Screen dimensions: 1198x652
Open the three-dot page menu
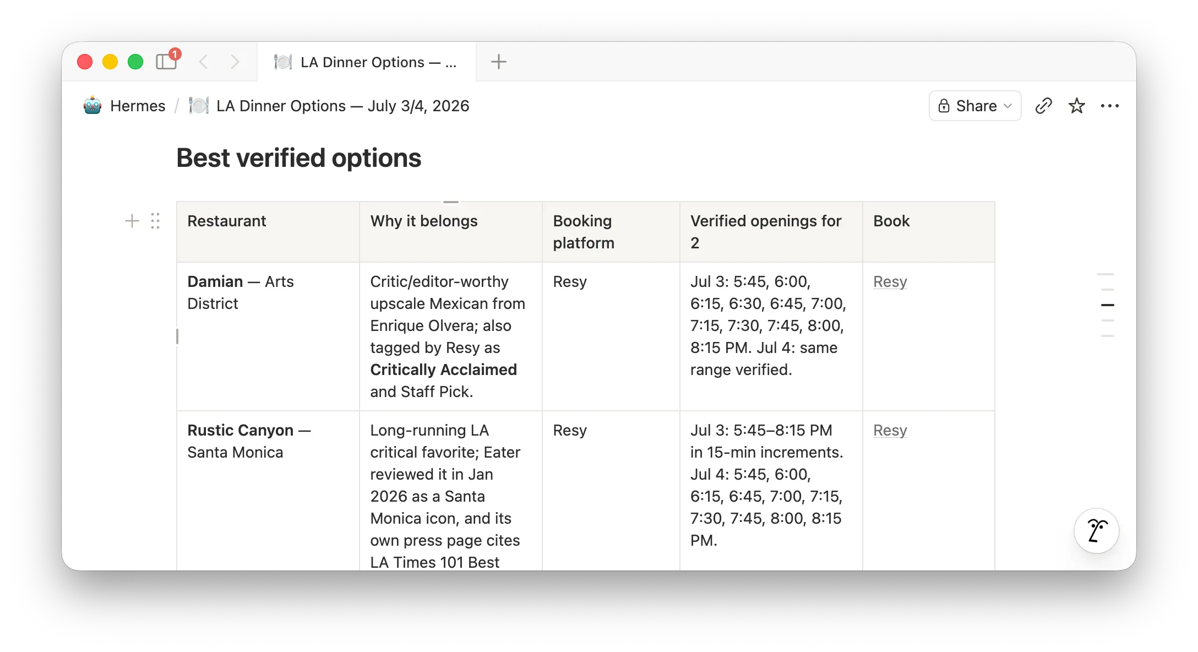(1109, 106)
